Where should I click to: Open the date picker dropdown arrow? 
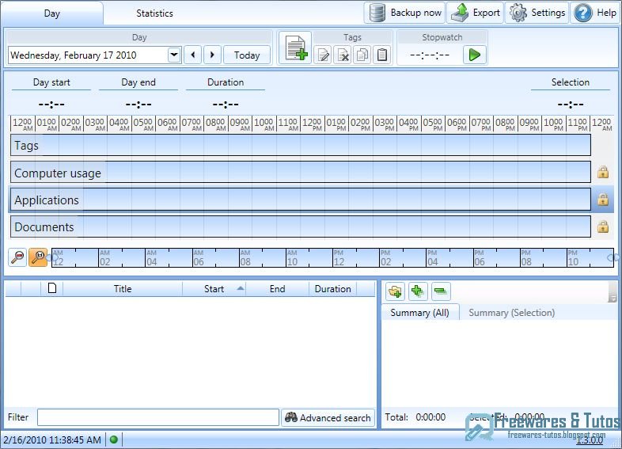click(x=174, y=55)
